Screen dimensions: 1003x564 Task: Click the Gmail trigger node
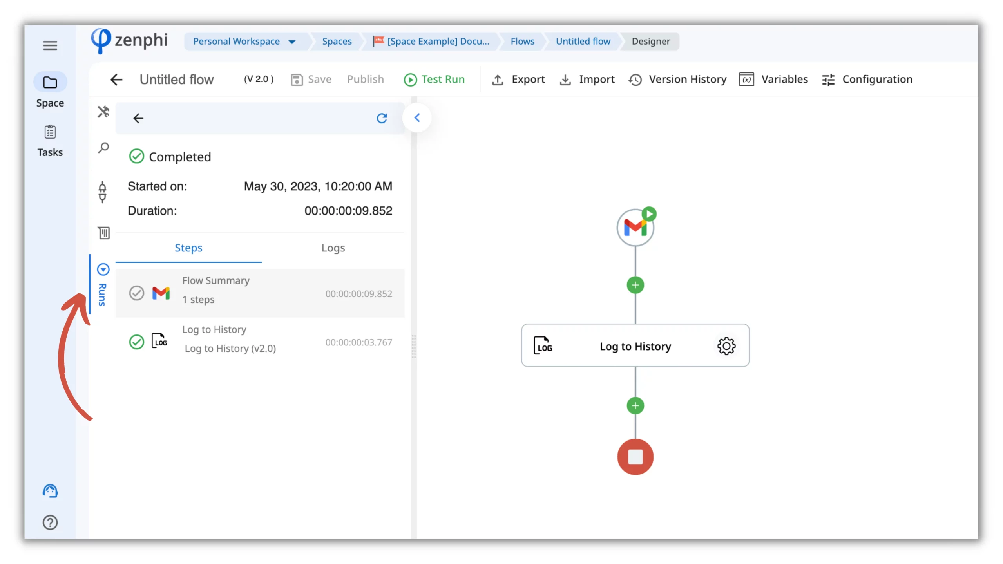[x=635, y=228]
